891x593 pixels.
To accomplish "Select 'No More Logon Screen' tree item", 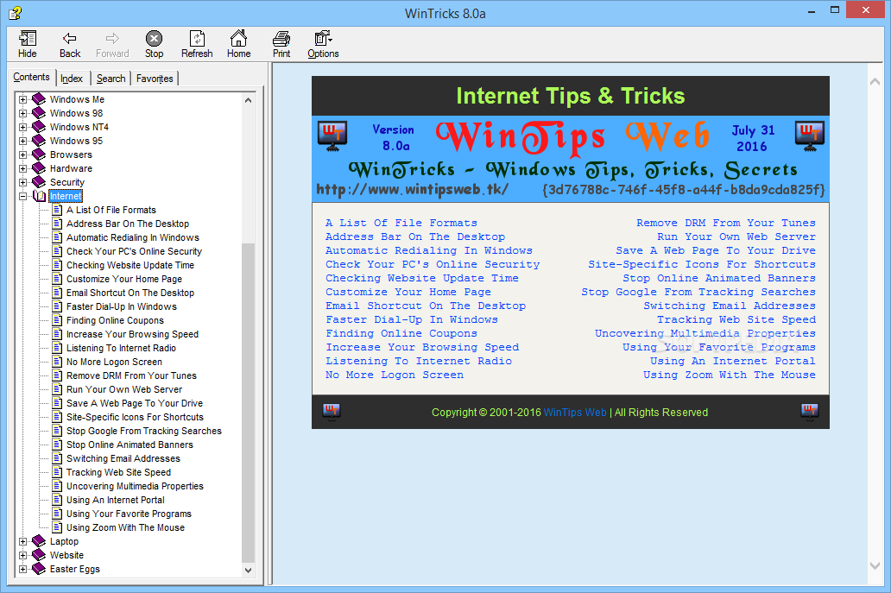I will (114, 362).
